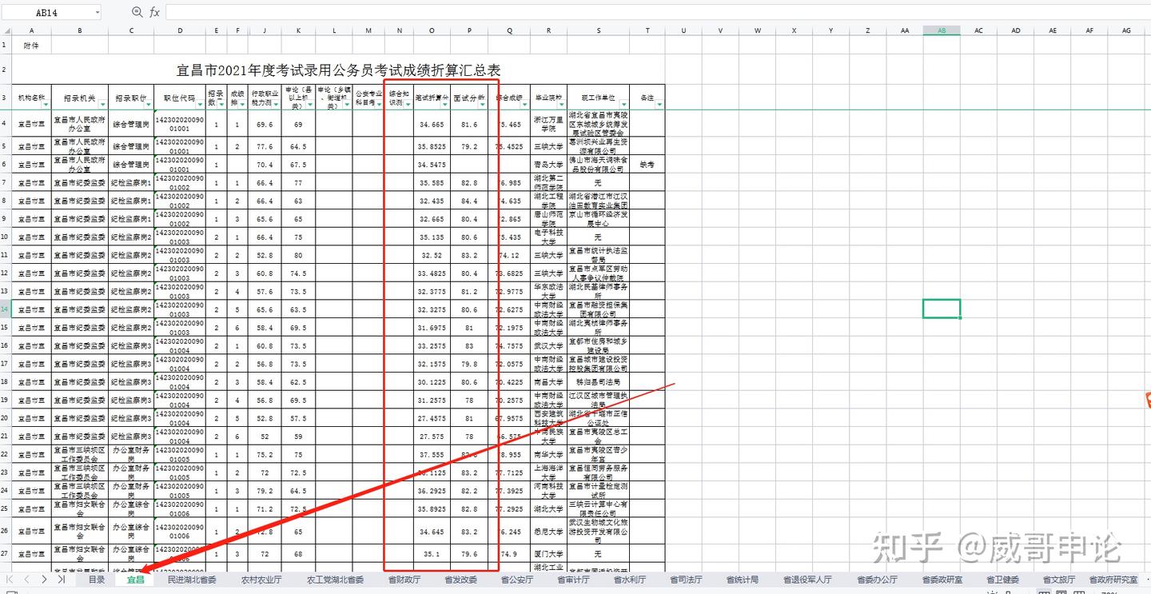Screen dimensions: 1151x594
Task: Open the Name Box dropdown arrow
Action: point(98,13)
